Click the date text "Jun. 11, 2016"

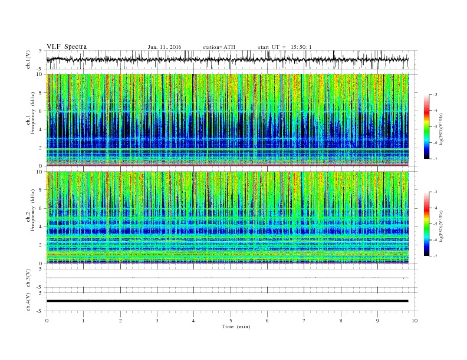point(165,47)
